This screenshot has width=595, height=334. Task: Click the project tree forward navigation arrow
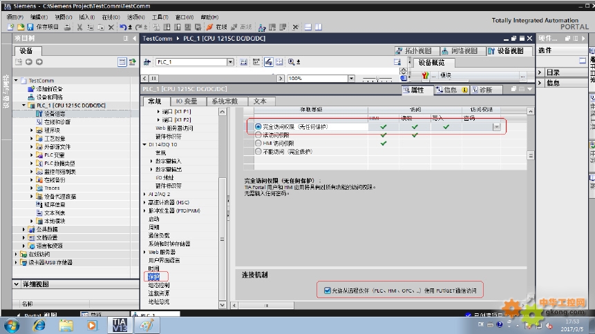[x=39, y=62]
